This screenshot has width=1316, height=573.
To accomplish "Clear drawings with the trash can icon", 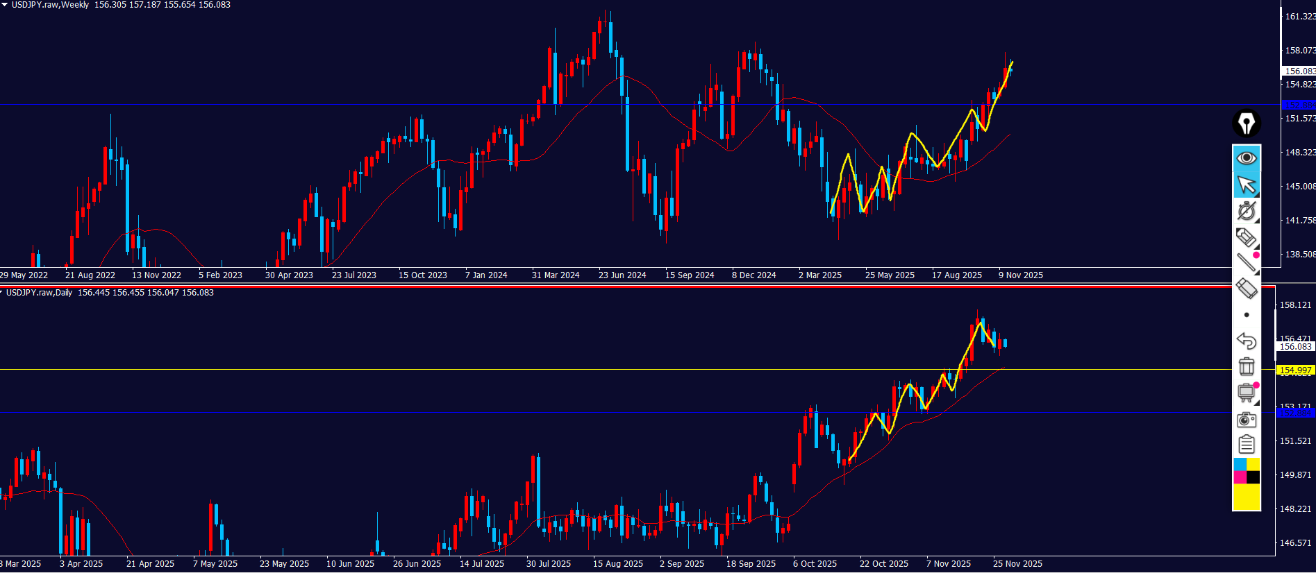I will tap(1247, 366).
